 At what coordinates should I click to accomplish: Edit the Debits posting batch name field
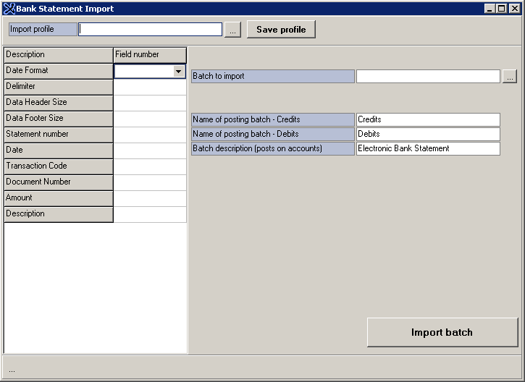pos(428,134)
